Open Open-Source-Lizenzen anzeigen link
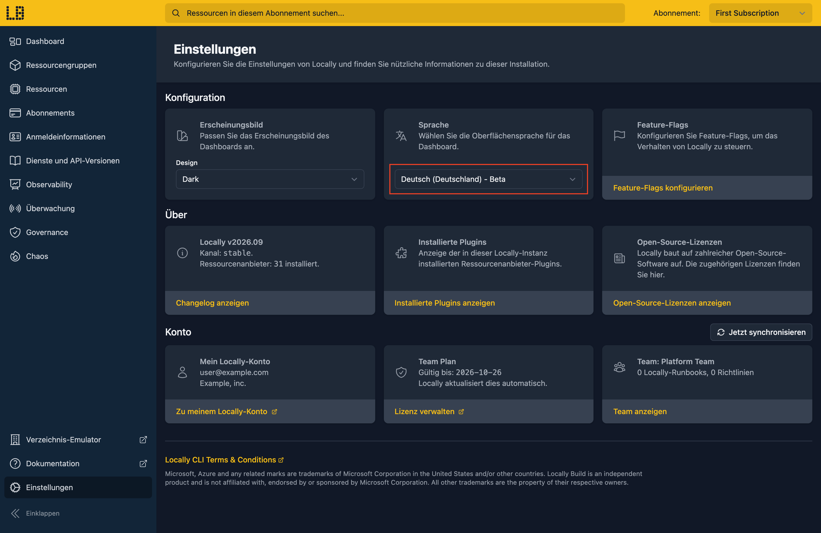This screenshot has height=533, width=821. click(672, 303)
